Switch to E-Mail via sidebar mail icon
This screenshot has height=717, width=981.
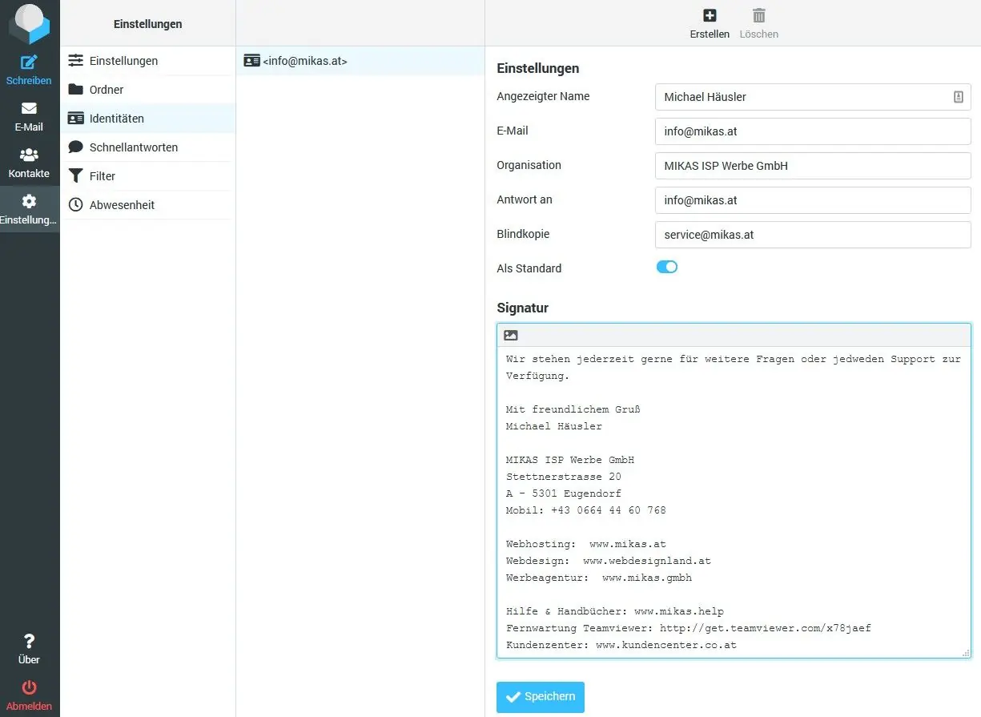point(29,110)
